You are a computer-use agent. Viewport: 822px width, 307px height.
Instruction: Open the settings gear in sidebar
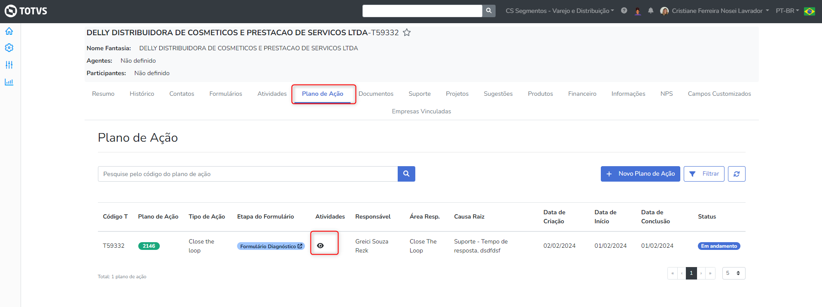[9, 48]
